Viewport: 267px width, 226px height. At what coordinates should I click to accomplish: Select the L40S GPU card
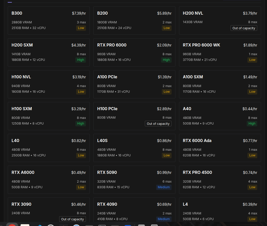tap(134, 148)
